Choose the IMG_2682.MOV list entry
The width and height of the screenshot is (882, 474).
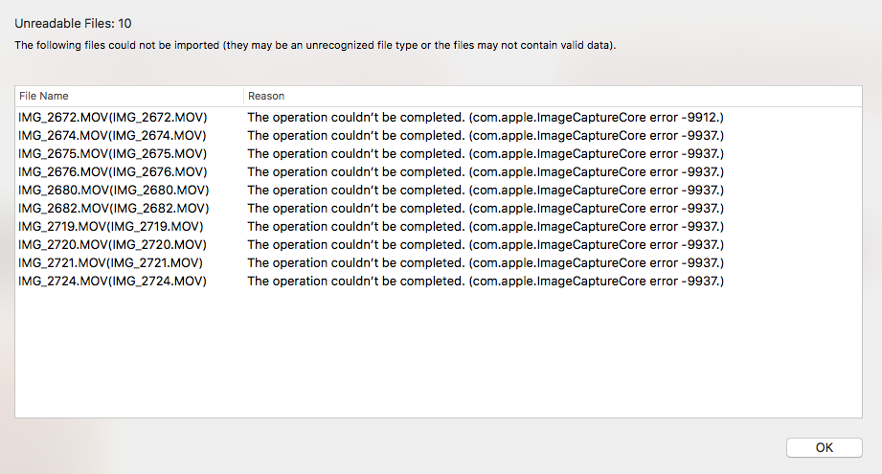113,208
